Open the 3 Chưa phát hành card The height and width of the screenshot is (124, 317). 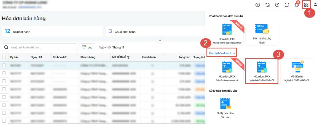tap(156, 31)
